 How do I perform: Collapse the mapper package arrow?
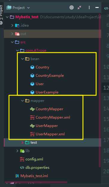[22, 101]
